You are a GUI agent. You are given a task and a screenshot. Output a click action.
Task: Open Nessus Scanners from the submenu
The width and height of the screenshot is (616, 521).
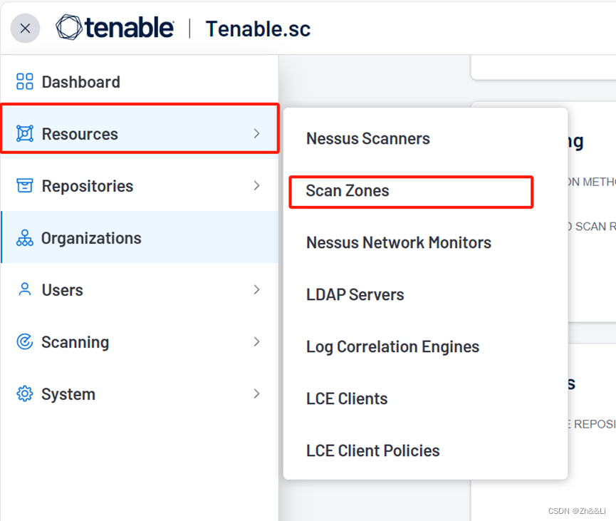367,138
